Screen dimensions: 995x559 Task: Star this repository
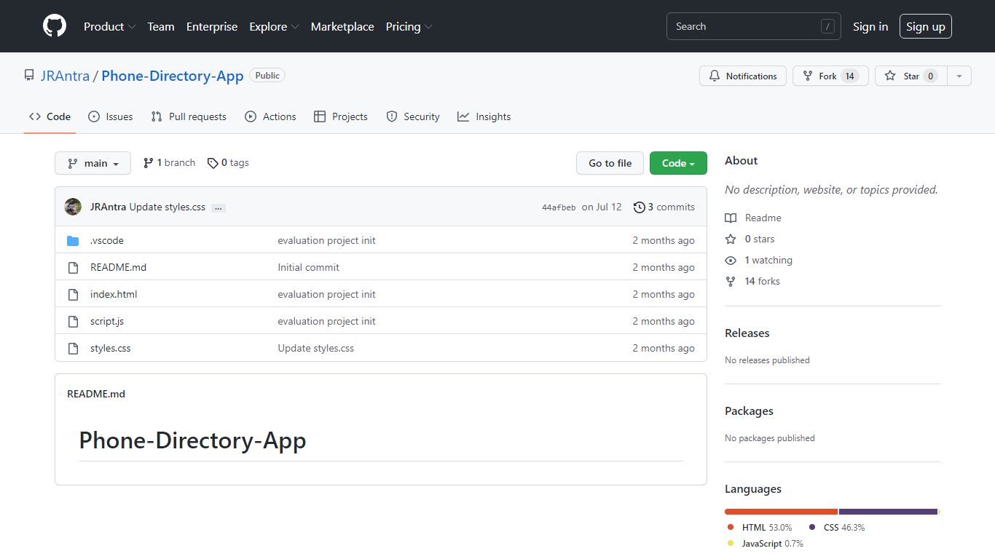point(911,76)
